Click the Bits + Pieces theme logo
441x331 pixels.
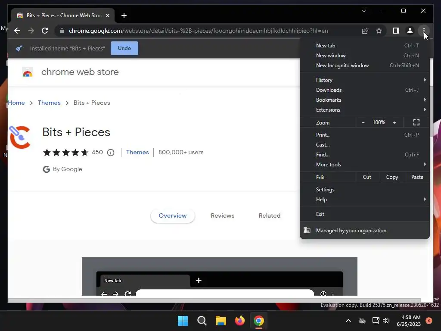tap(20, 137)
